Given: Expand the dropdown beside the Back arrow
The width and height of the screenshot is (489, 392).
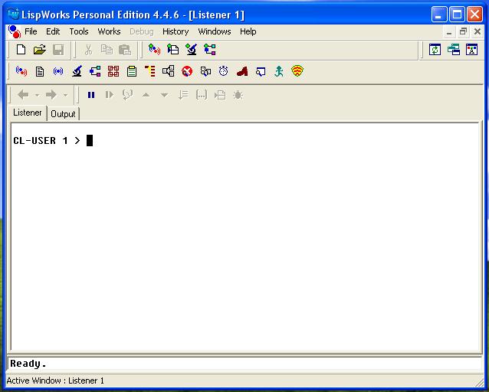Looking at the screenshot, I should [37, 95].
